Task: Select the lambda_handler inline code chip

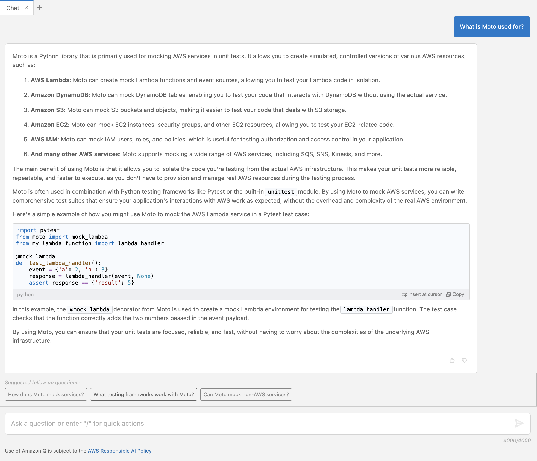Action: click(366, 309)
